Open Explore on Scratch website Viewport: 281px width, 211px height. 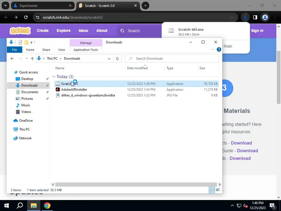click(x=63, y=31)
